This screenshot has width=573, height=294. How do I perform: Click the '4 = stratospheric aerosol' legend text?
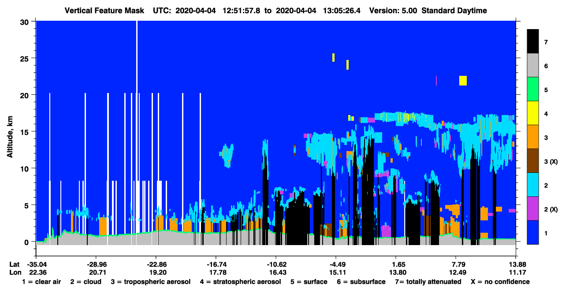coord(240,282)
